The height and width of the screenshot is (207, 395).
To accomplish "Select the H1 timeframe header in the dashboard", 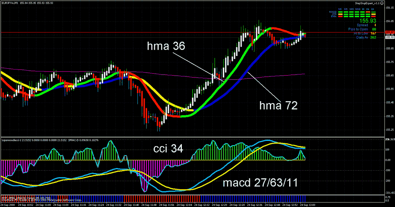I will 363,9.
